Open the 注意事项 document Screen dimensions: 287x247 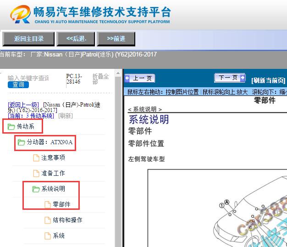tap(53, 158)
